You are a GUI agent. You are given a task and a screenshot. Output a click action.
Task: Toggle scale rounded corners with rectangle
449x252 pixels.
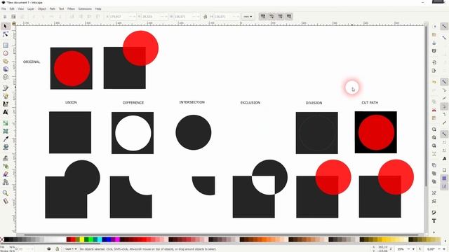point(272,17)
